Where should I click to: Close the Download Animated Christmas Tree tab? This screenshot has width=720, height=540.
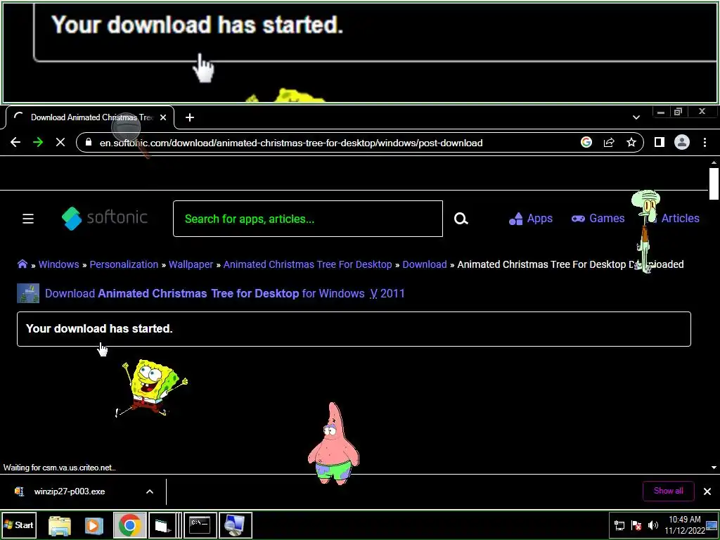(163, 117)
